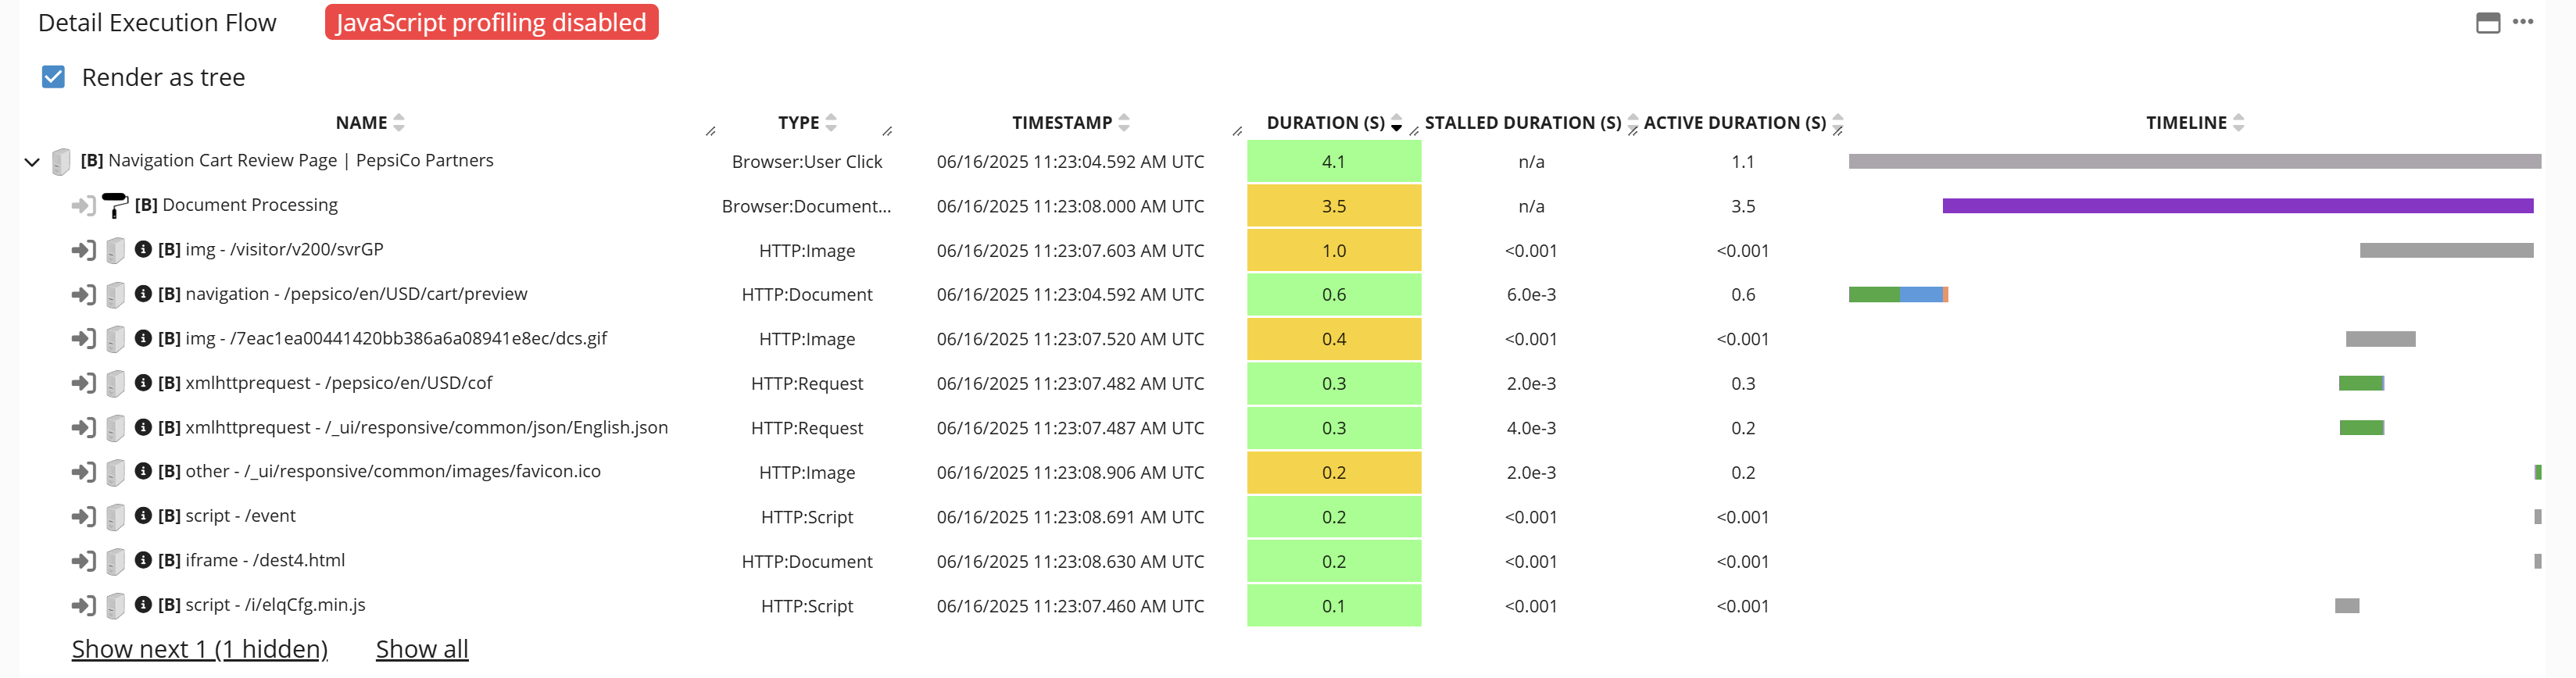
Task: Collapse the Navigation Cart Review Page tree node
Action: pyautogui.click(x=32, y=162)
